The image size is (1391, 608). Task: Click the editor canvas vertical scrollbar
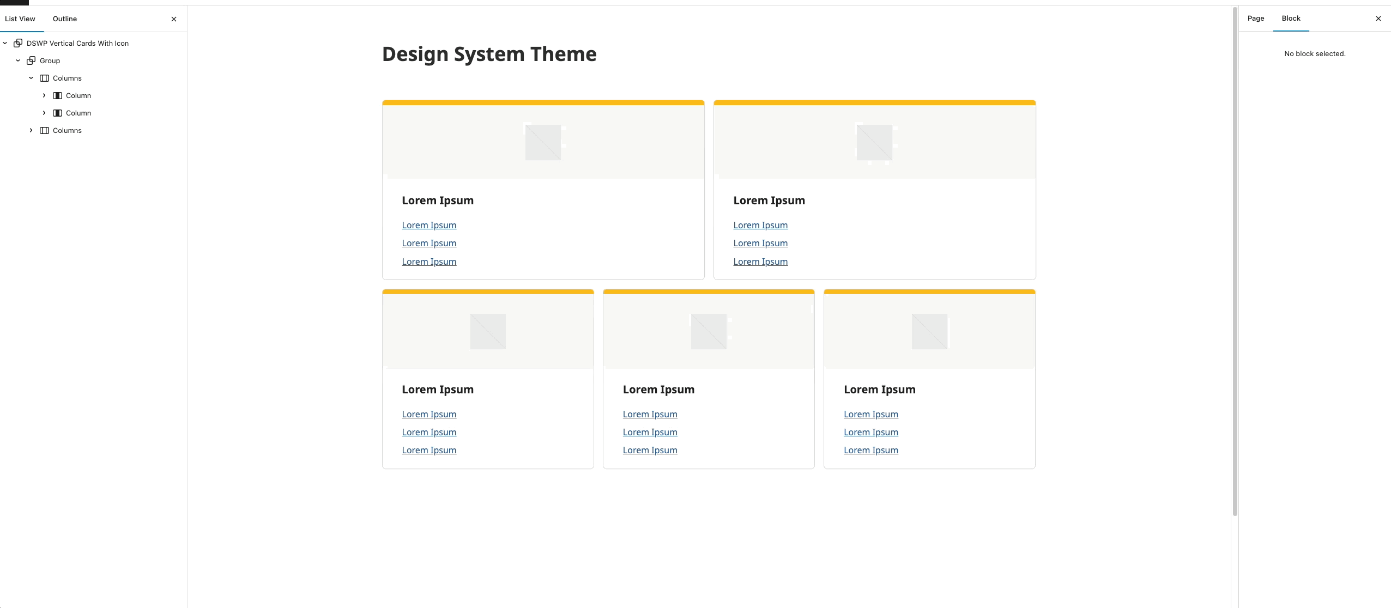[x=1235, y=262]
